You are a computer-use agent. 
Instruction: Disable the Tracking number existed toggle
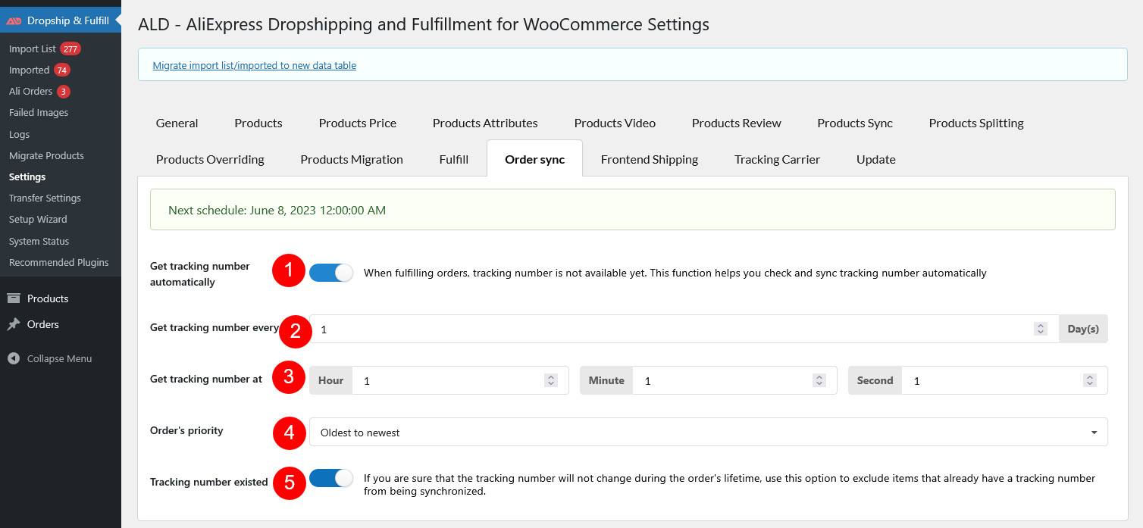331,478
